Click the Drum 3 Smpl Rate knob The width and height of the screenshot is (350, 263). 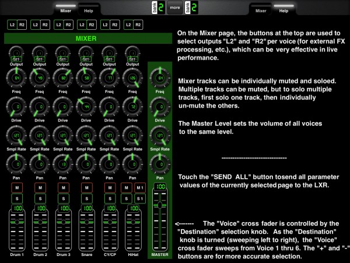63,136
